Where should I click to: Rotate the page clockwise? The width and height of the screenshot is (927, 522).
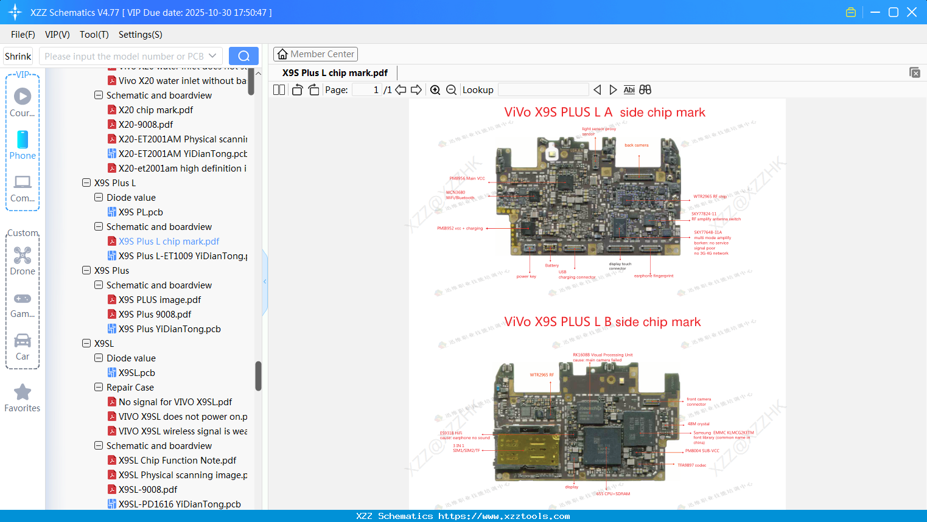[313, 90]
